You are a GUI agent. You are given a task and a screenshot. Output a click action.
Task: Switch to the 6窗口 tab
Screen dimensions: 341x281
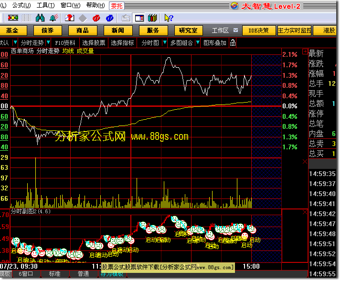click(26, 274)
